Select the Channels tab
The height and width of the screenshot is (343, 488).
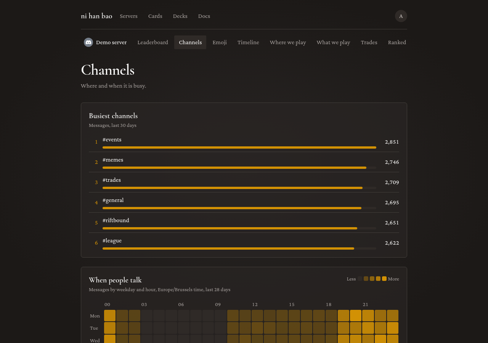190,42
